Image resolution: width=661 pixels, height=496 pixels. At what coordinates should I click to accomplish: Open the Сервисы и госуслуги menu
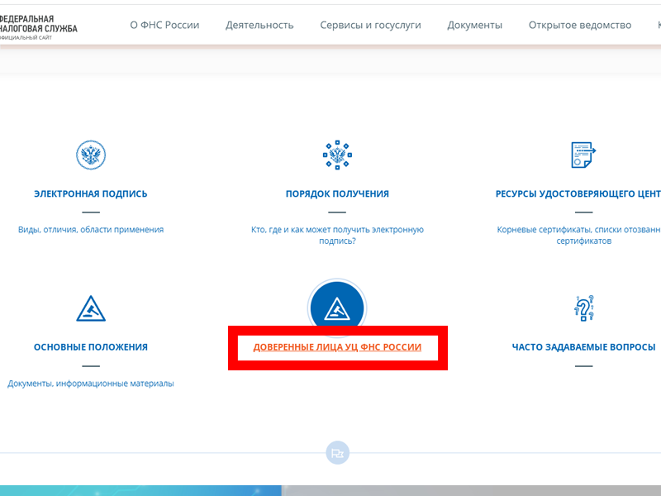coord(370,26)
